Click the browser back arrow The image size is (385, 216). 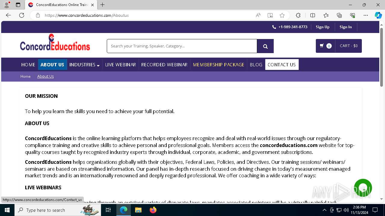coord(8,15)
